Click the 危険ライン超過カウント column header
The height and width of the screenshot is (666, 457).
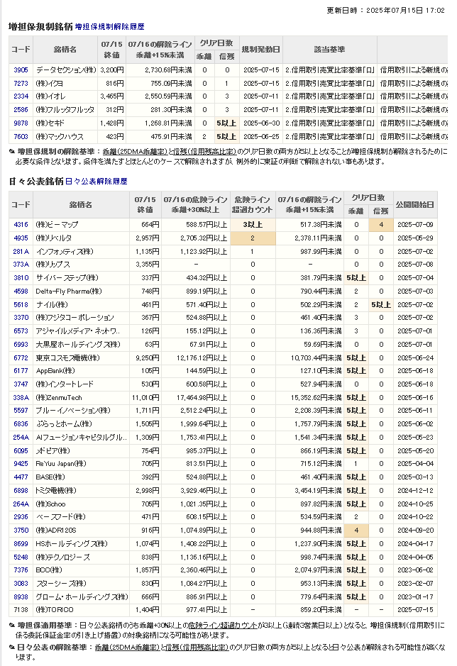pos(252,205)
